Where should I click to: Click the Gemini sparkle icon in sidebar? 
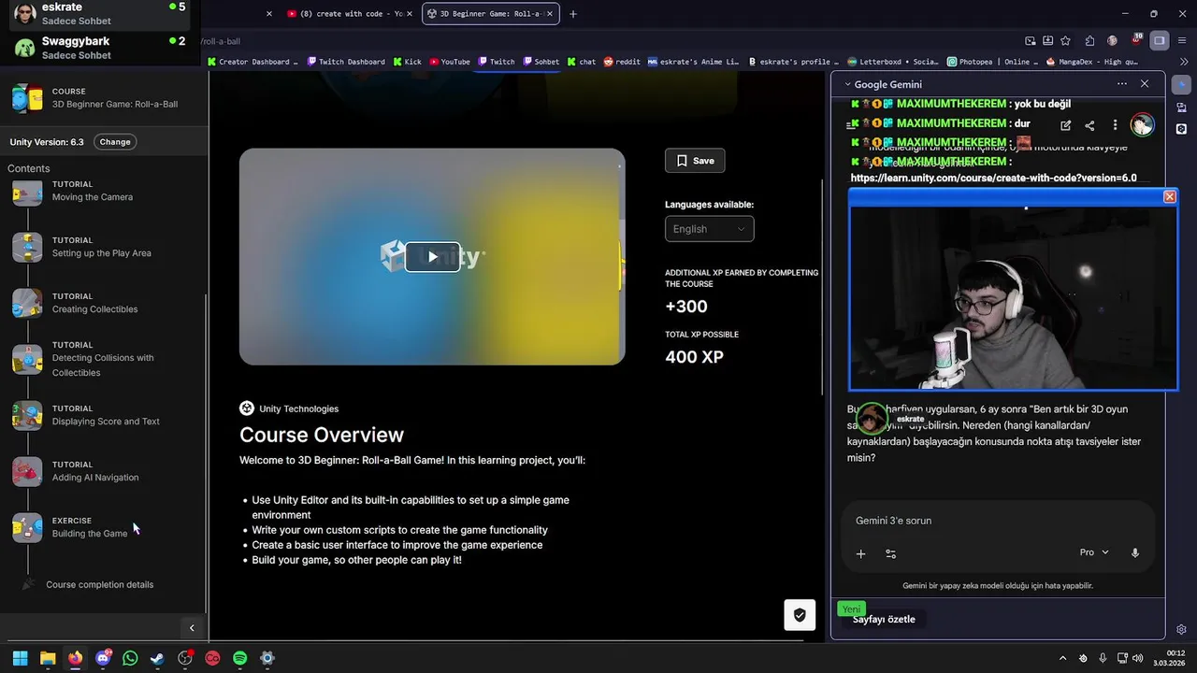pos(1181,84)
